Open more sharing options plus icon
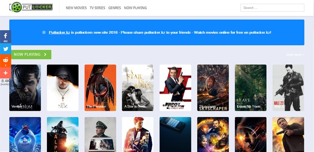 coord(5,73)
